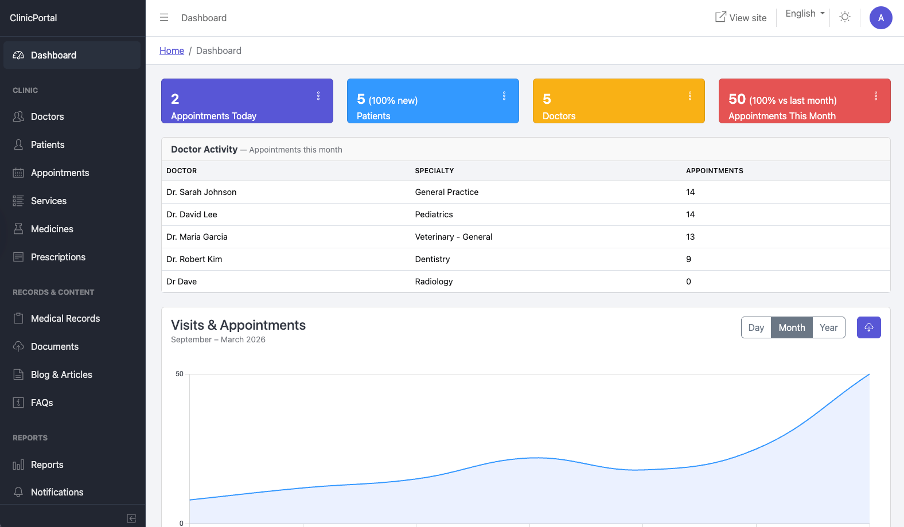Image resolution: width=904 pixels, height=527 pixels.
Task: Click the View site link
Action: click(x=741, y=18)
